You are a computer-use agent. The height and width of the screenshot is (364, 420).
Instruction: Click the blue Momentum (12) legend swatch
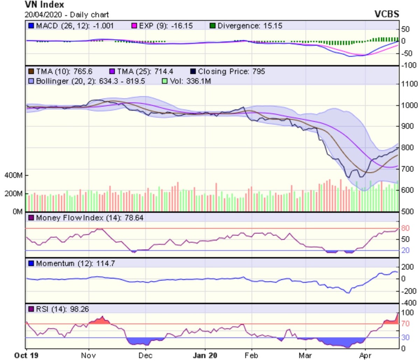pos(31,264)
